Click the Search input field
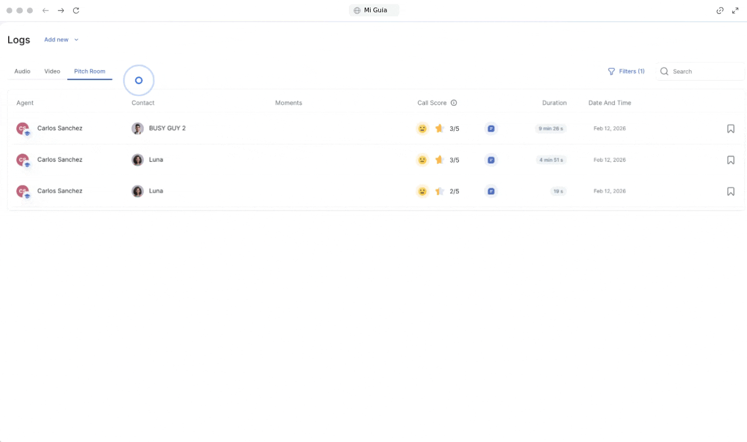 click(x=705, y=71)
